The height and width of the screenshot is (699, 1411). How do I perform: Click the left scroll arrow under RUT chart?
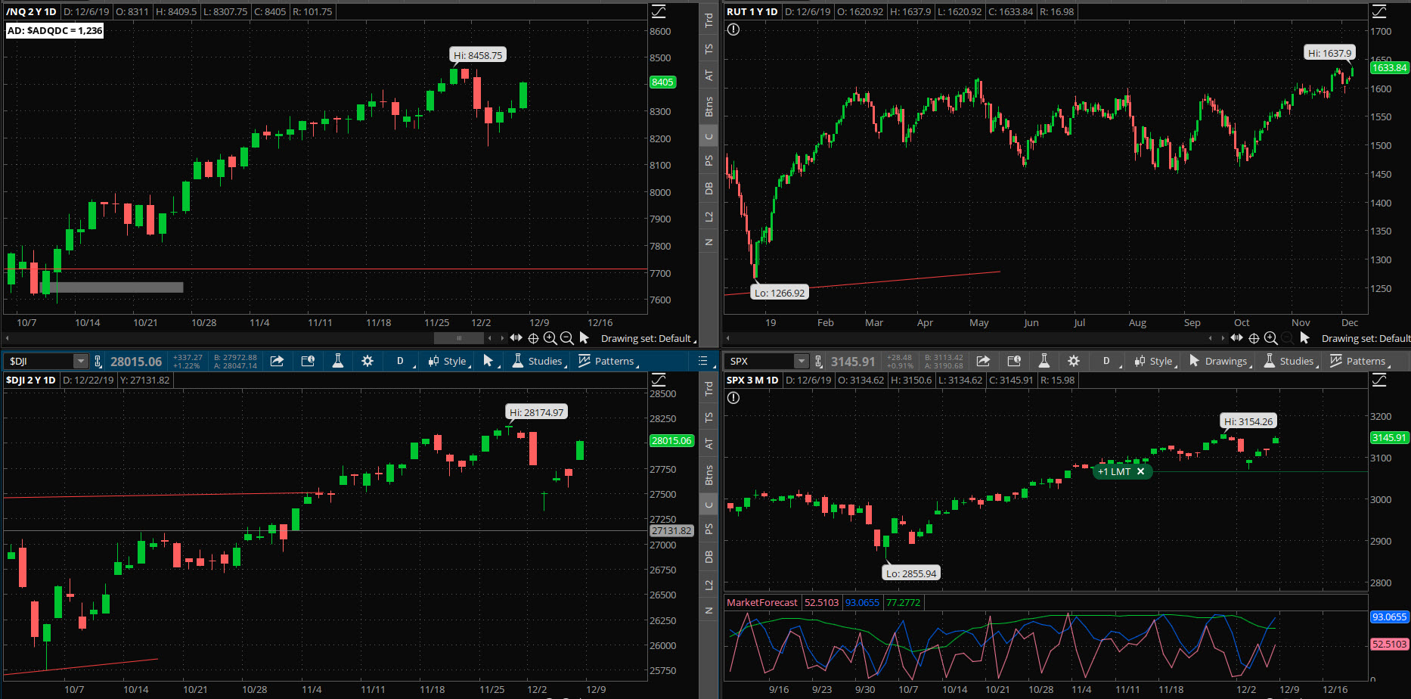coord(728,338)
